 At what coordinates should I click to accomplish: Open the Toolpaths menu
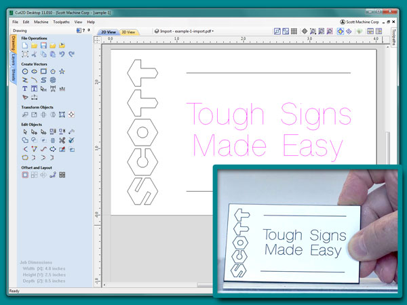61,22
